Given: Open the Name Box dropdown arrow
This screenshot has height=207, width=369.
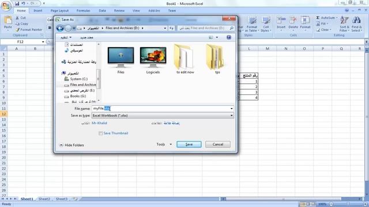Looking at the screenshot, I should pos(43,42).
